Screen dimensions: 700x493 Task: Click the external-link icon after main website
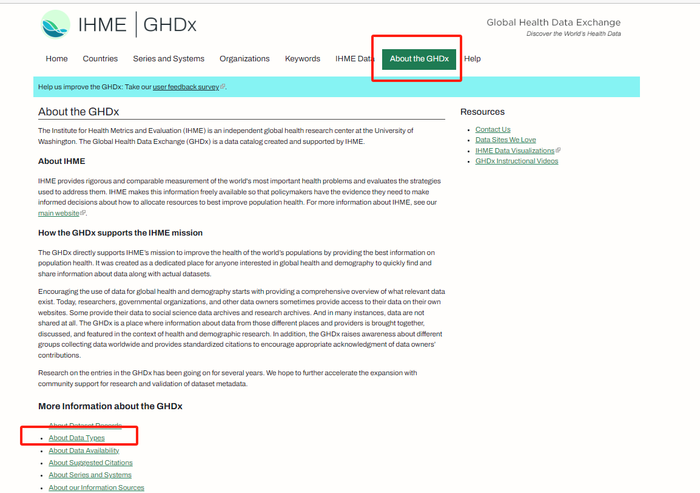[x=82, y=212]
